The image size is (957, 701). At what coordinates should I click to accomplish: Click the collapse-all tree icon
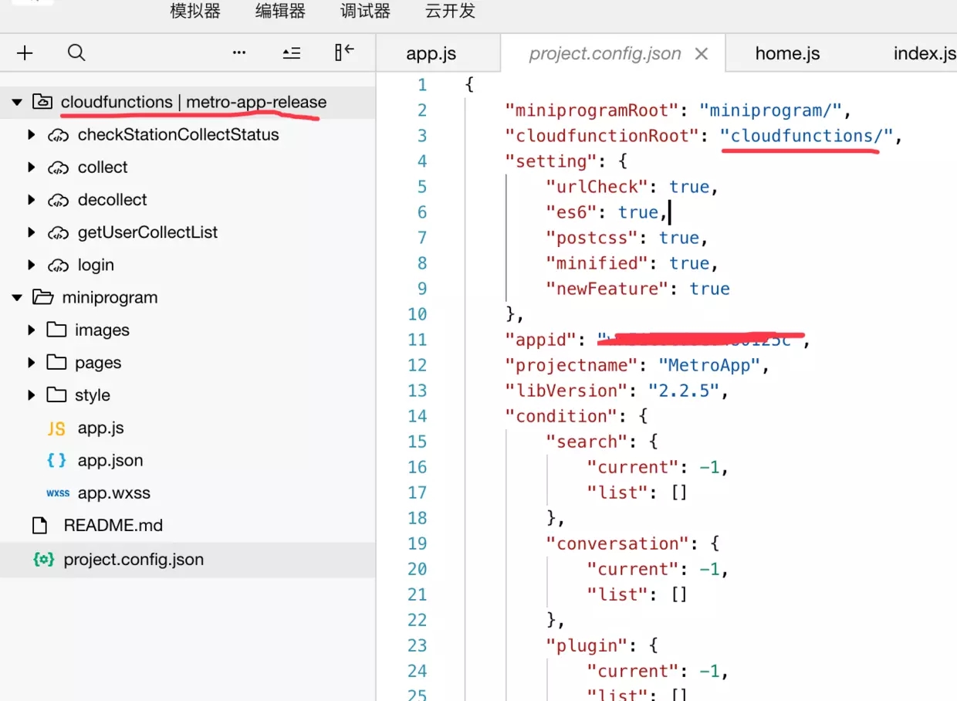(291, 52)
